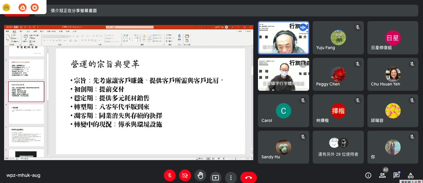
Task: Unmute the microphone in the call controls
Action: pyautogui.click(x=170, y=176)
